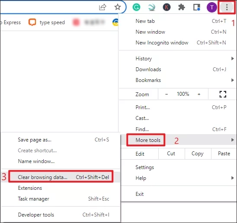237x223 pixels.
Task: Open Extensions from More tools submenu
Action: [x=61, y=188]
